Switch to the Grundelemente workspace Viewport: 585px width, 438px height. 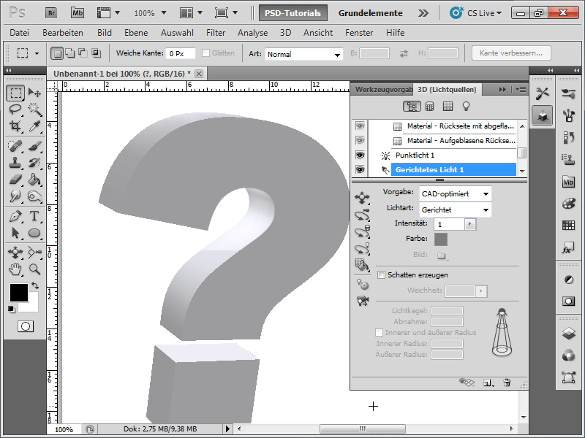(x=371, y=13)
